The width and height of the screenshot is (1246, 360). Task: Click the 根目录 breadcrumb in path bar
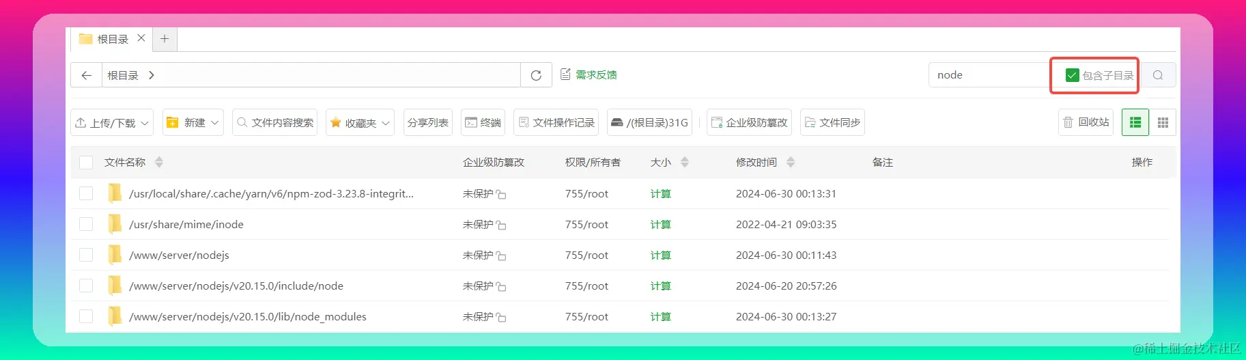coord(123,75)
